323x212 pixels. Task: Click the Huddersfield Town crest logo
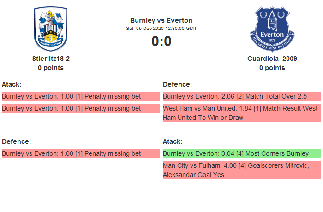[51, 29]
